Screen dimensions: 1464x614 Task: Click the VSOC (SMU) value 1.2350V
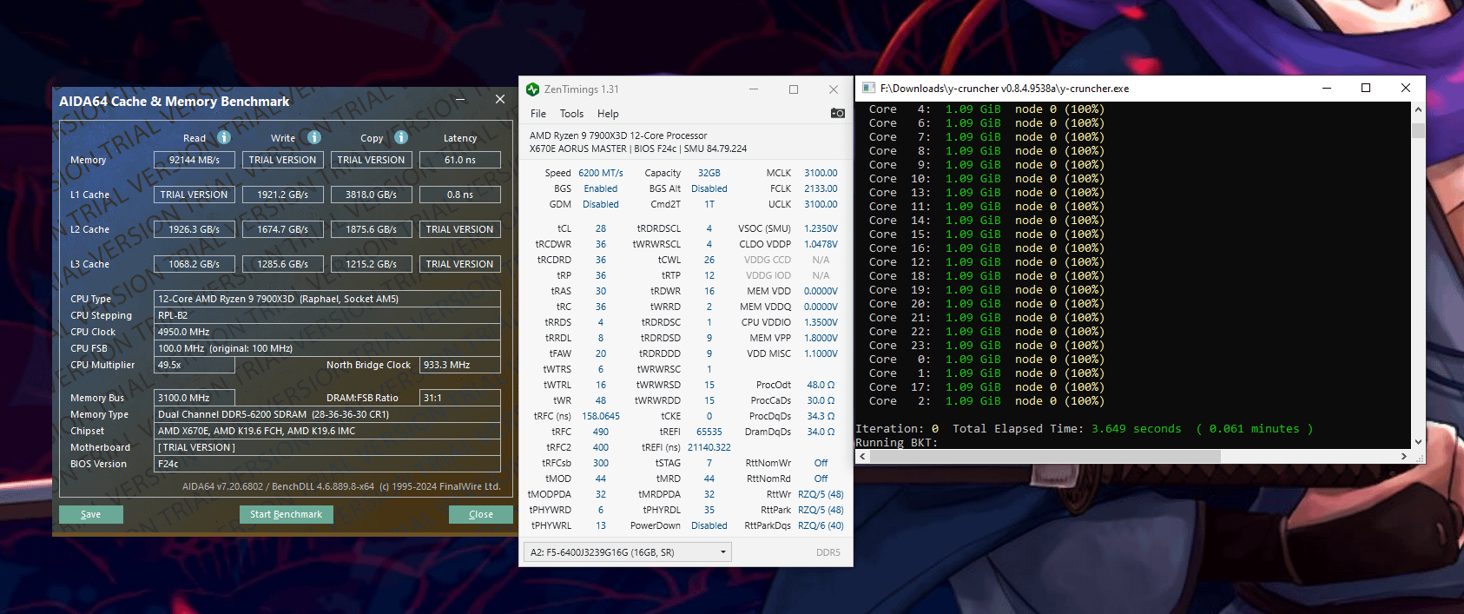(x=821, y=228)
